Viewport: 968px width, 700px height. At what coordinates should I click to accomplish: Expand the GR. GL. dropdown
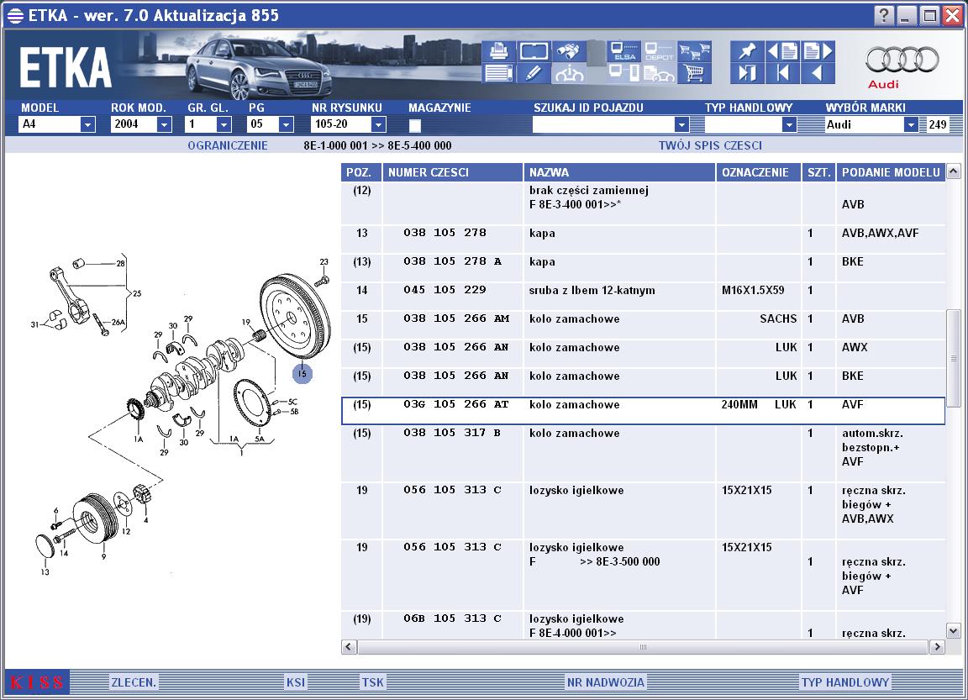pos(224,124)
